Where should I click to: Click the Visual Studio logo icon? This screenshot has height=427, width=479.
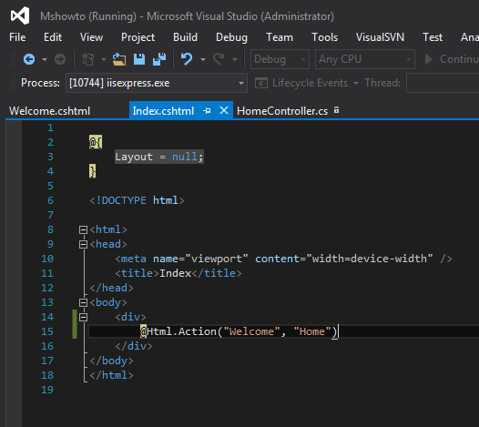click(20, 15)
